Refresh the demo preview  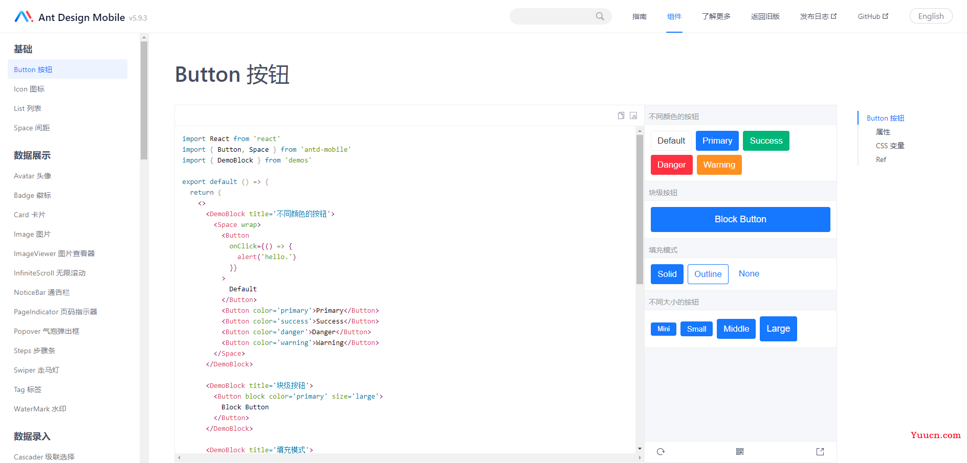pyautogui.click(x=661, y=452)
